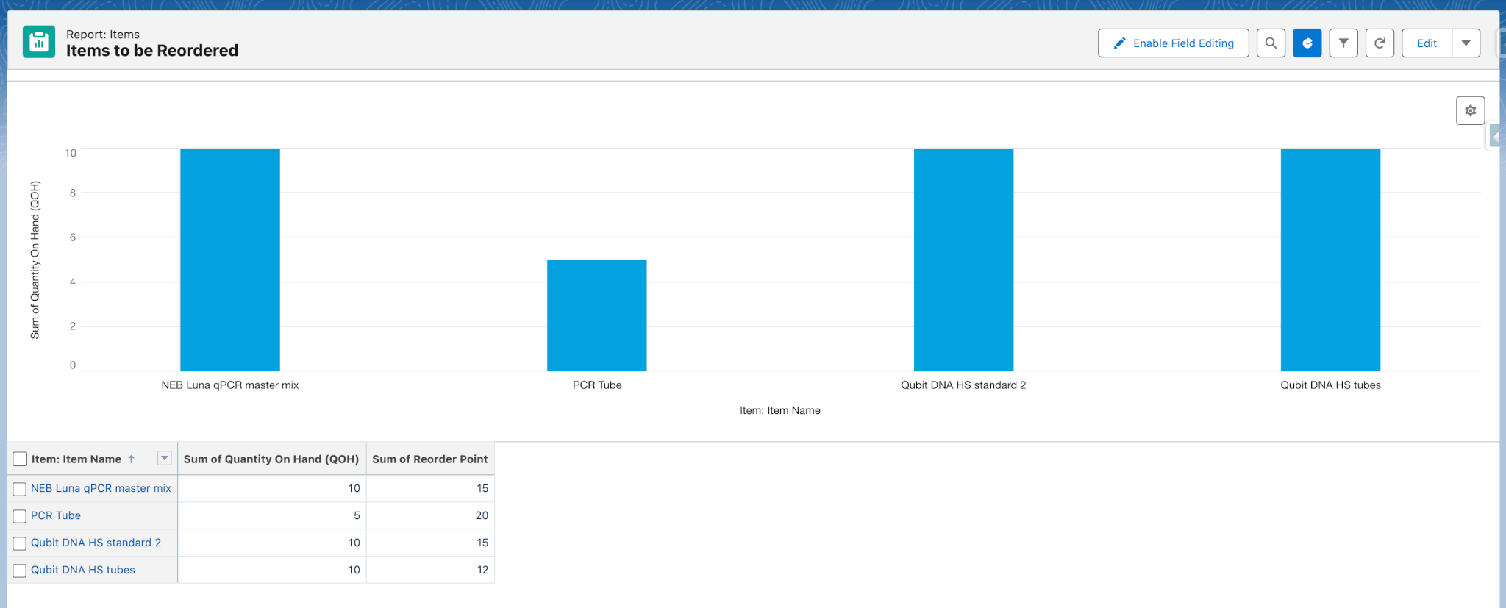Click the Items to be Reordered title
This screenshot has height=608, width=1506.
(152, 51)
